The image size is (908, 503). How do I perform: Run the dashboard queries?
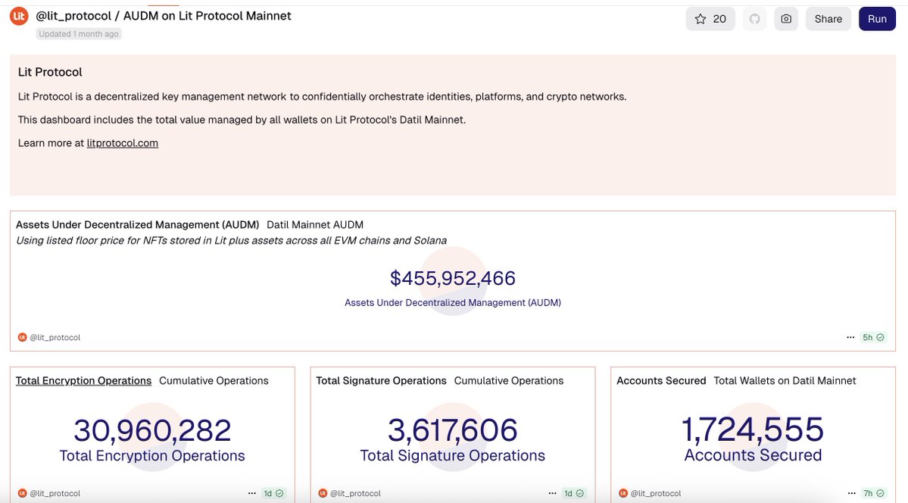pyautogui.click(x=877, y=19)
